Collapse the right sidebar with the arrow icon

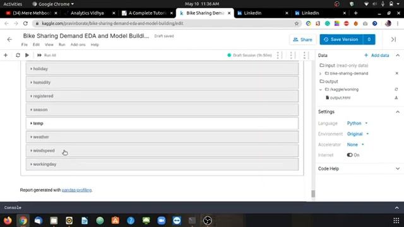[393, 39]
